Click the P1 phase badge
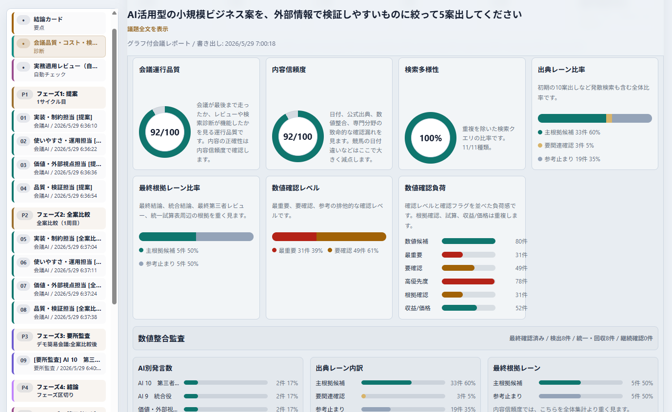Screen dimensions: 672x412 [x=24, y=94]
